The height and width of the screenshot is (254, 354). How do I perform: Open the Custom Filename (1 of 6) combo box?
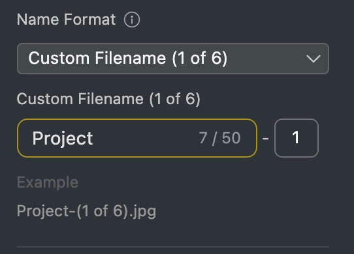[173, 59]
